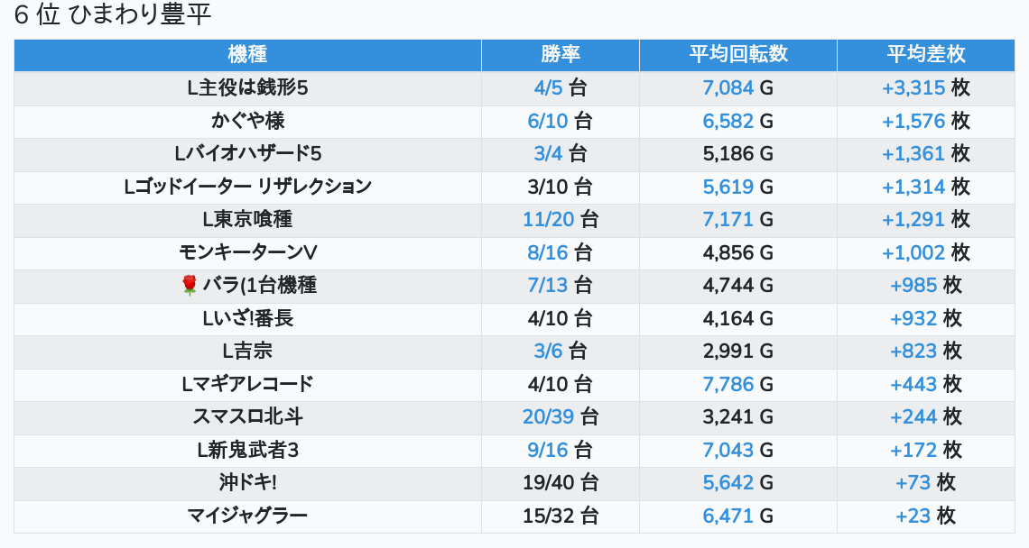Click the 機種 column header
1029x548 pixels.
[247, 54]
